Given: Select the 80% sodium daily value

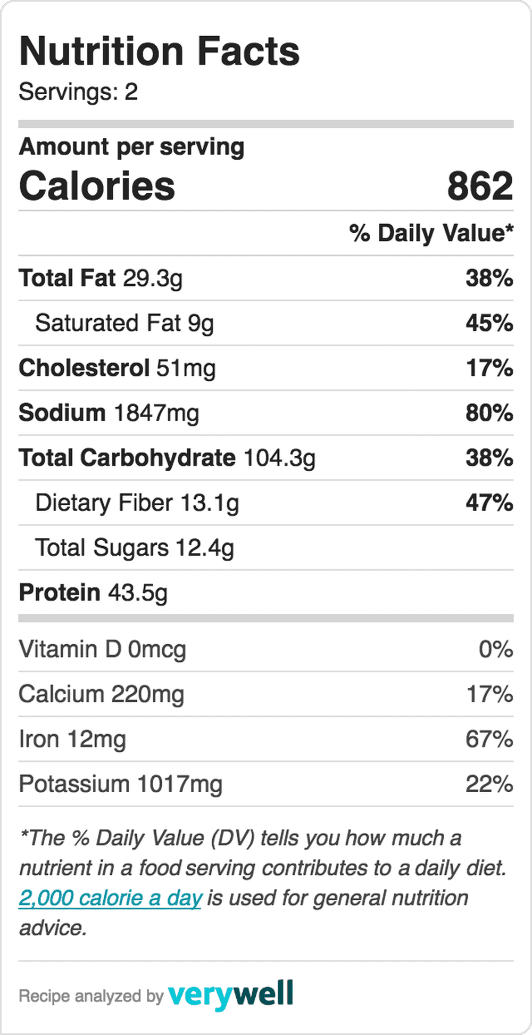Looking at the screenshot, I should [489, 413].
